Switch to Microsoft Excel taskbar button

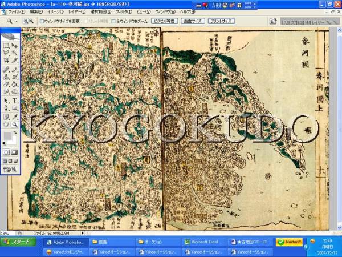click(x=203, y=242)
